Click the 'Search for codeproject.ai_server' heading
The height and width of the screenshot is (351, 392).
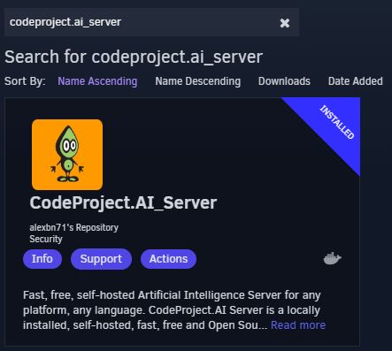[x=134, y=57]
